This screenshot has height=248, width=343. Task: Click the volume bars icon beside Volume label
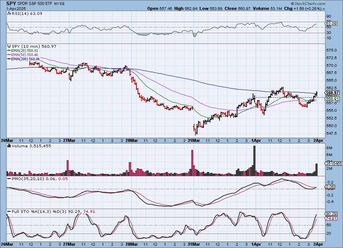pyautogui.click(x=9, y=146)
